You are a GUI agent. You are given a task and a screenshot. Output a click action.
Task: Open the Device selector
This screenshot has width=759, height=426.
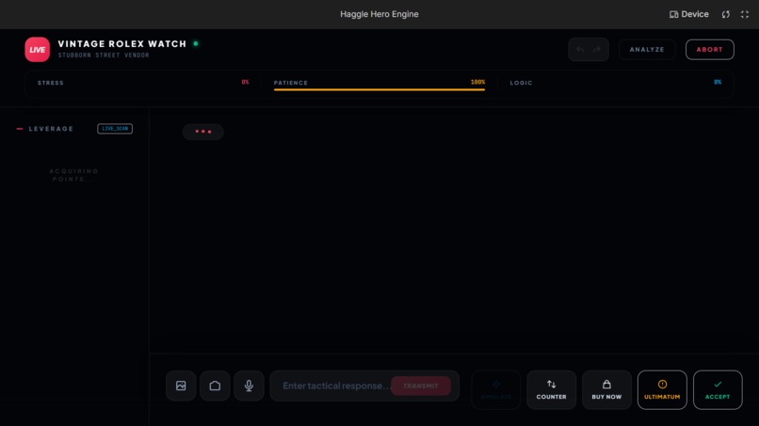pos(688,14)
